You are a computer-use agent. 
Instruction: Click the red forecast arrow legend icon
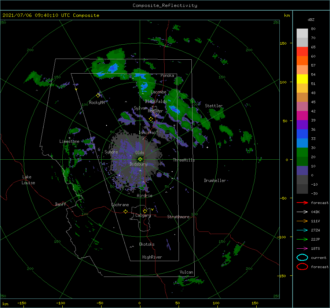[302, 203]
